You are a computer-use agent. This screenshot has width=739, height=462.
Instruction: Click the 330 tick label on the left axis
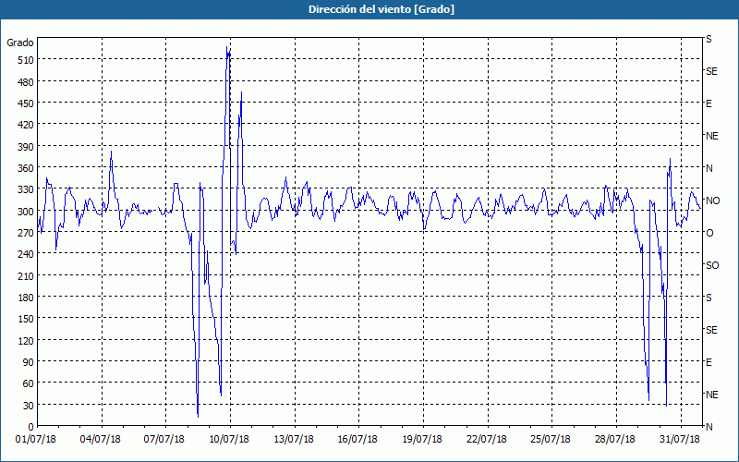coord(25,189)
